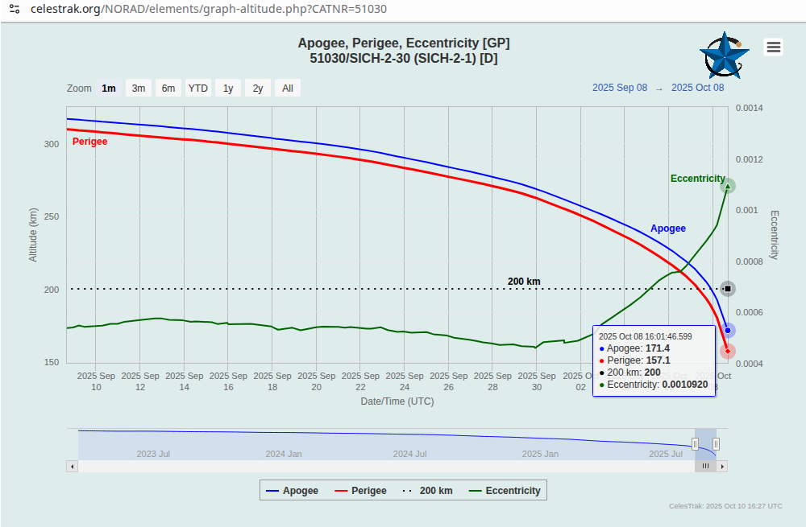
Task: Click the blue Apogee end point marker
Action: 727,331
